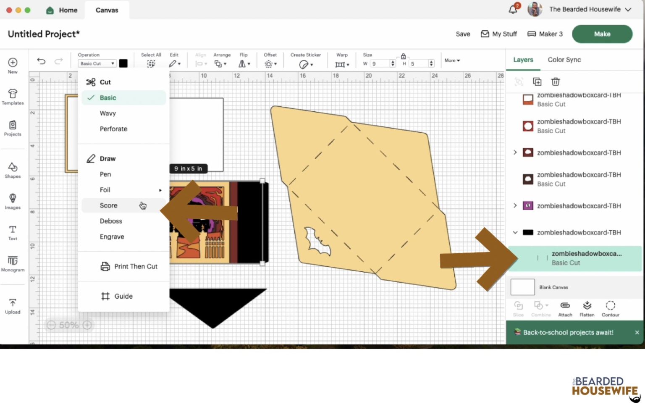Expand the Foil submenu arrow
Screen dimensions: 645x410
(x=160, y=190)
